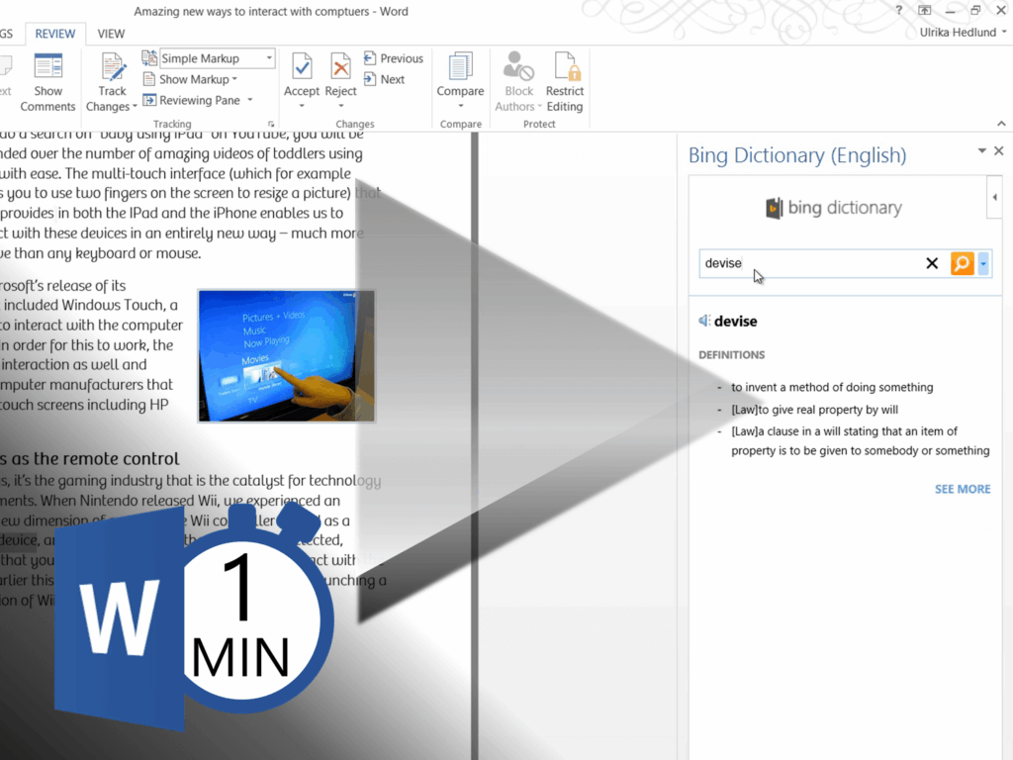
Task: Expand the Accept dropdown arrow
Action: tap(302, 105)
